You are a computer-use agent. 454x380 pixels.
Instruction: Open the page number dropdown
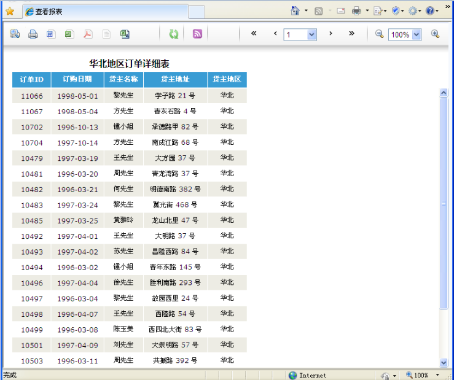(311, 35)
